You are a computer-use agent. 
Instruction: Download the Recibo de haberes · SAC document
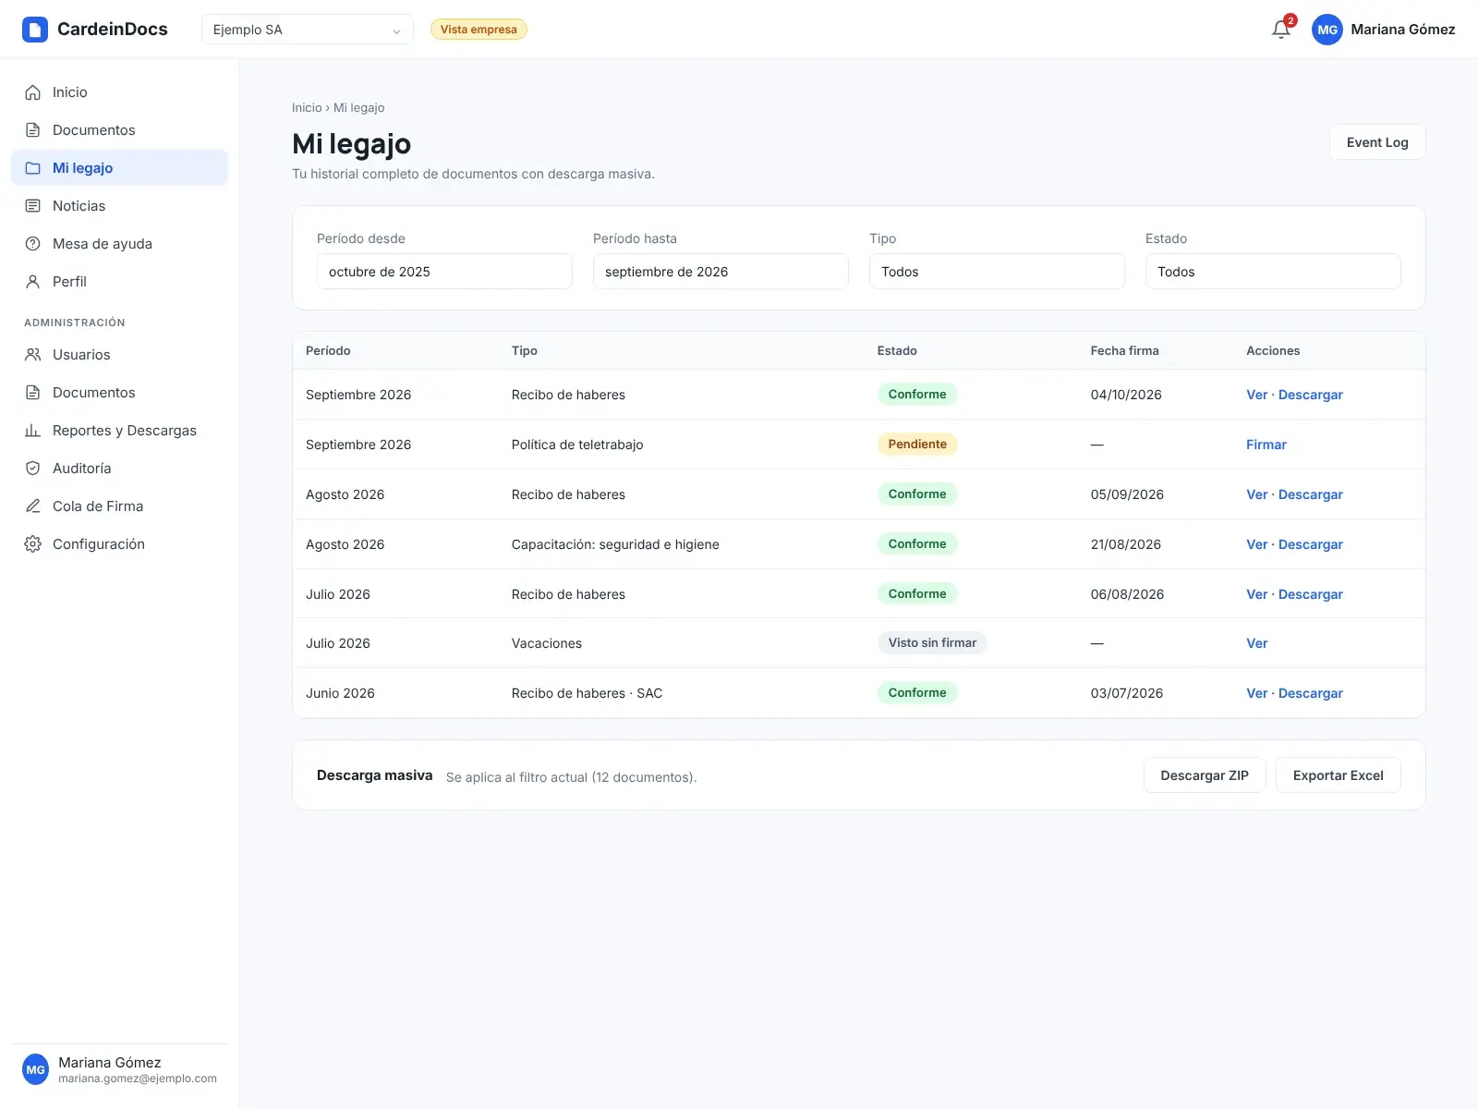pyautogui.click(x=1311, y=693)
